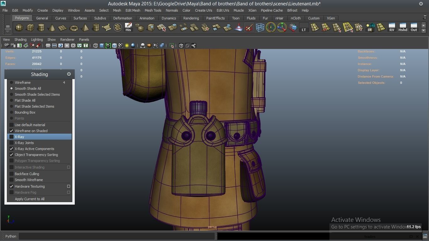
Task: Create a polygon sphere from shelf
Action: click(19, 28)
